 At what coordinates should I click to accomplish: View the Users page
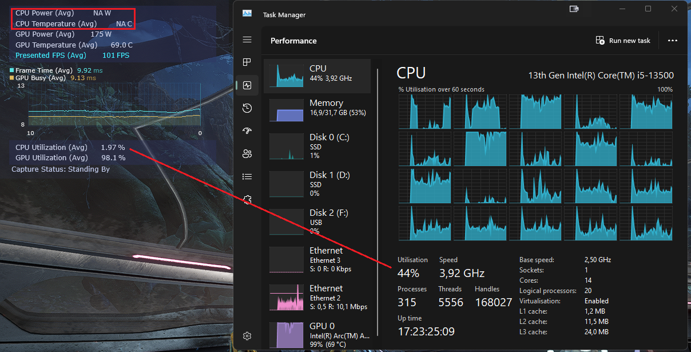click(247, 153)
